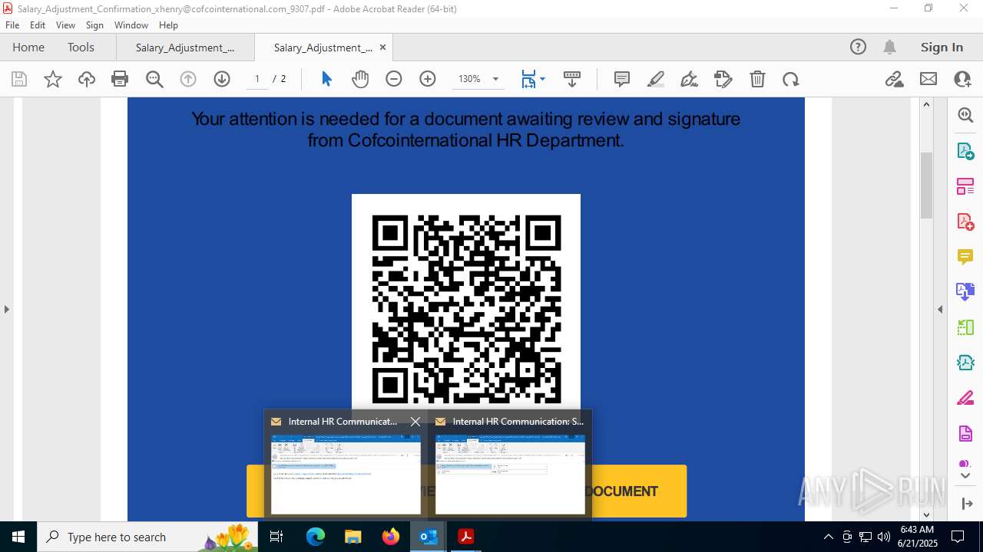Image resolution: width=983 pixels, height=552 pixels.
Task: Open the Sign document pen tool
Action: 690,79
